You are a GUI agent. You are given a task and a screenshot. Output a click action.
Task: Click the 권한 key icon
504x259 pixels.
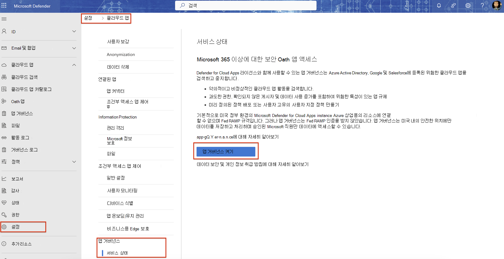(4, 215)
